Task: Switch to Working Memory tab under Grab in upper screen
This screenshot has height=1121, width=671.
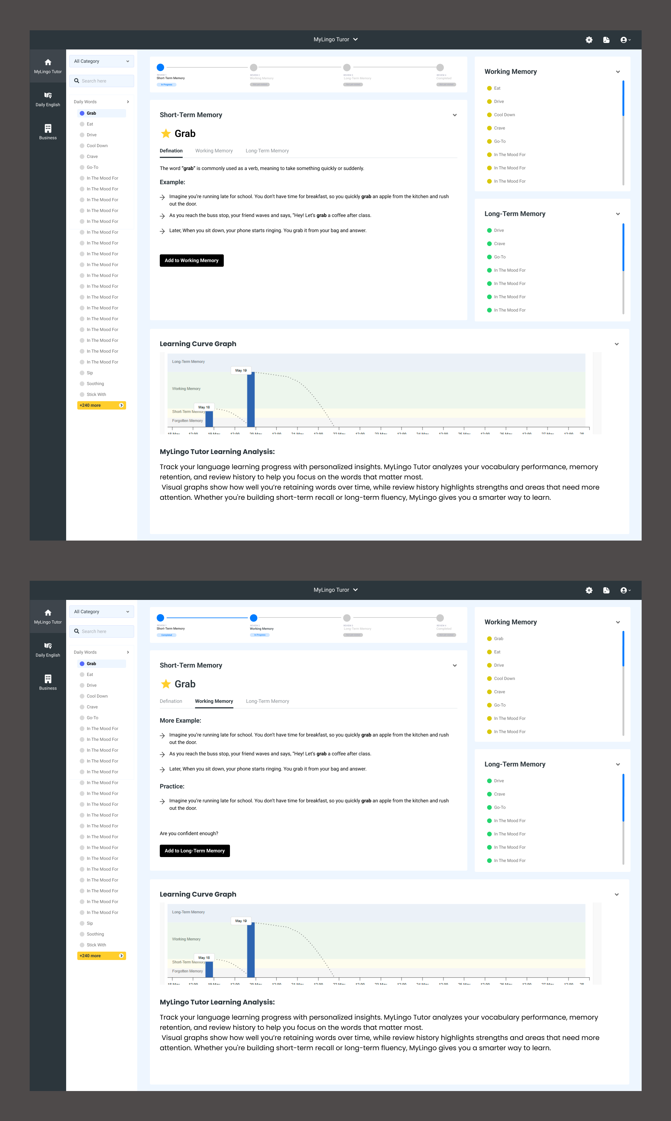Action: point(214,151)
